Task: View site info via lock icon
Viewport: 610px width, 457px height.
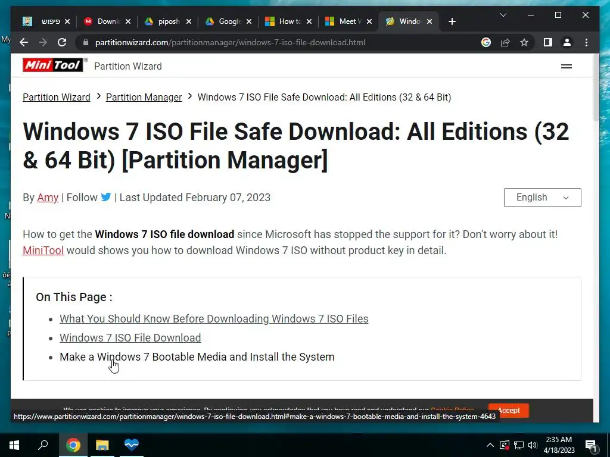Action: [x=86, y=42]
